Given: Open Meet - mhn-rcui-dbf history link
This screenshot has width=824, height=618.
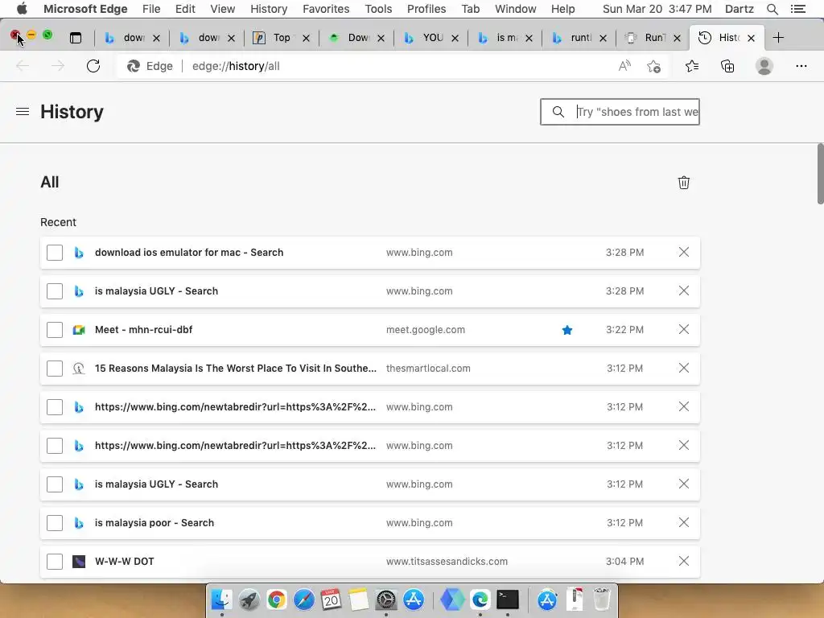Looking at the screenshot, I should click(x=143, y=329).
